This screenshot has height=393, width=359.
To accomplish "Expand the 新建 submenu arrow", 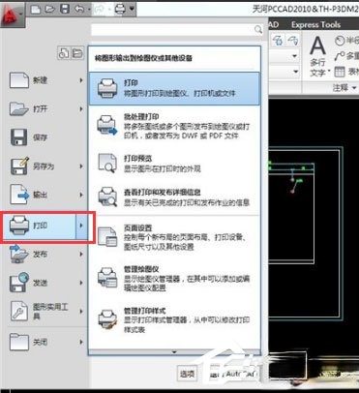I will coord(81,80).
